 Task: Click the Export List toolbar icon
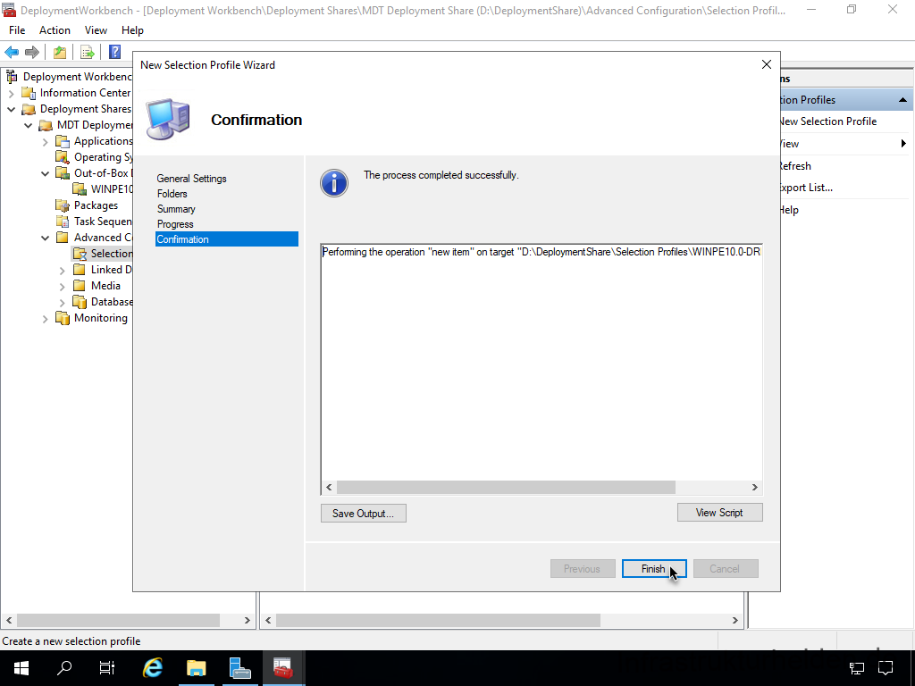tap(88, 52)
